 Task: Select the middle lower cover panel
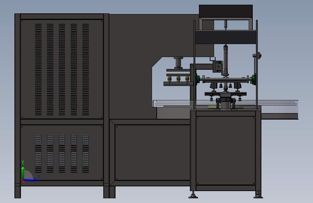[152, 153]
